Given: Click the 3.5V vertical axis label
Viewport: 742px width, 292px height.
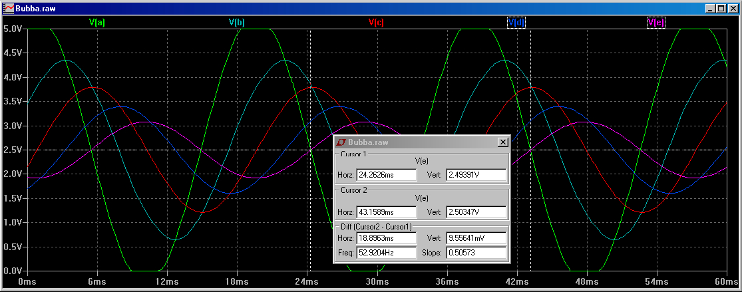Looking at the screenshot, I should coord(13,101).
